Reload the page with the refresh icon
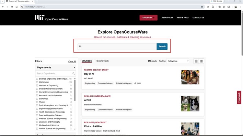 [12, 7]
